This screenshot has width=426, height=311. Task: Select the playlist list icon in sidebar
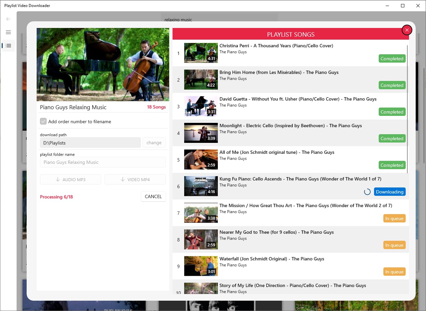click(x=8, y=46)
